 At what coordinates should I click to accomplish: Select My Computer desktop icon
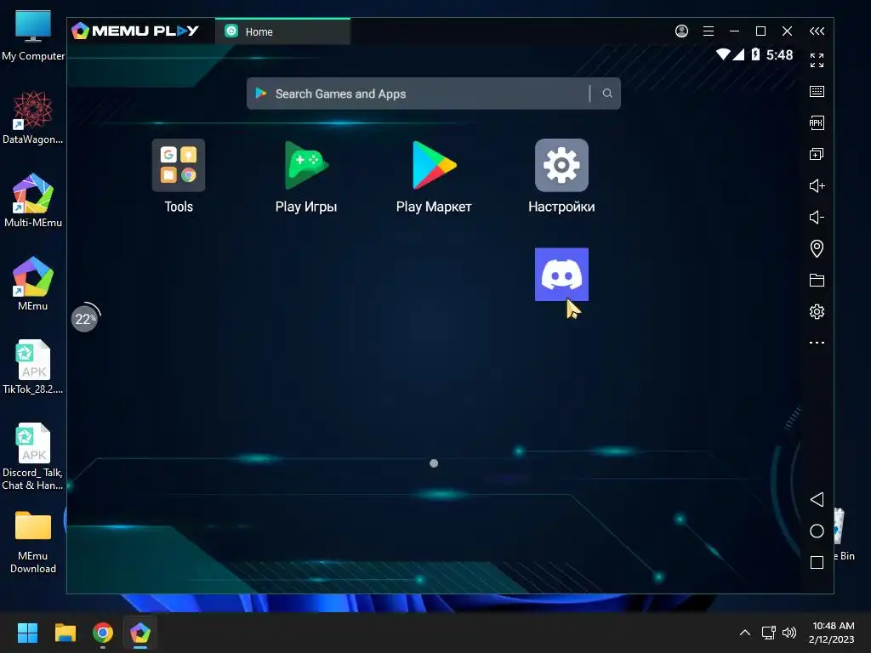coord(33,36)
